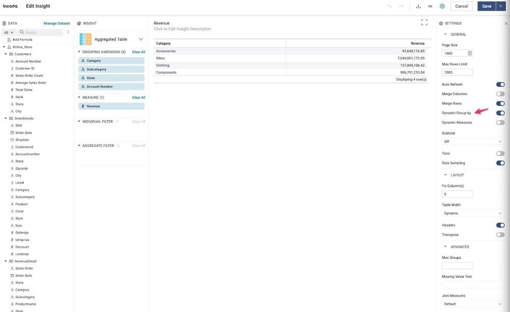510x312 pixels.
Task: Click the settings gear icon in top toolbar
Action: point(442,6)
